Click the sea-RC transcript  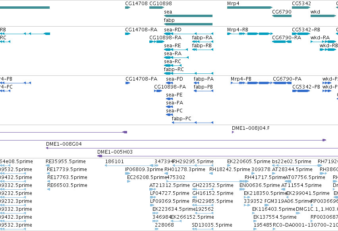coord(173,65)
